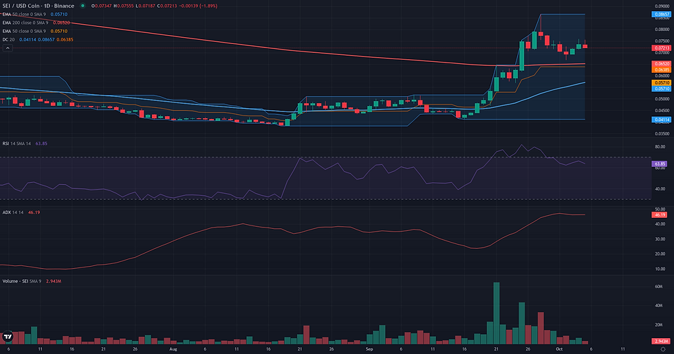This screenshot has width=674, height=354.
Task: Click the 40.00 RSI scale tick
Action: click(x=660, y=189)
